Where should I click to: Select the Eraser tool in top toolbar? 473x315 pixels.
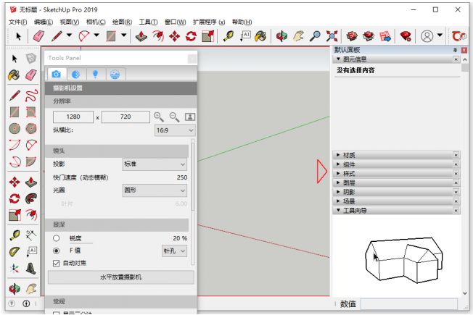[38, 36]
